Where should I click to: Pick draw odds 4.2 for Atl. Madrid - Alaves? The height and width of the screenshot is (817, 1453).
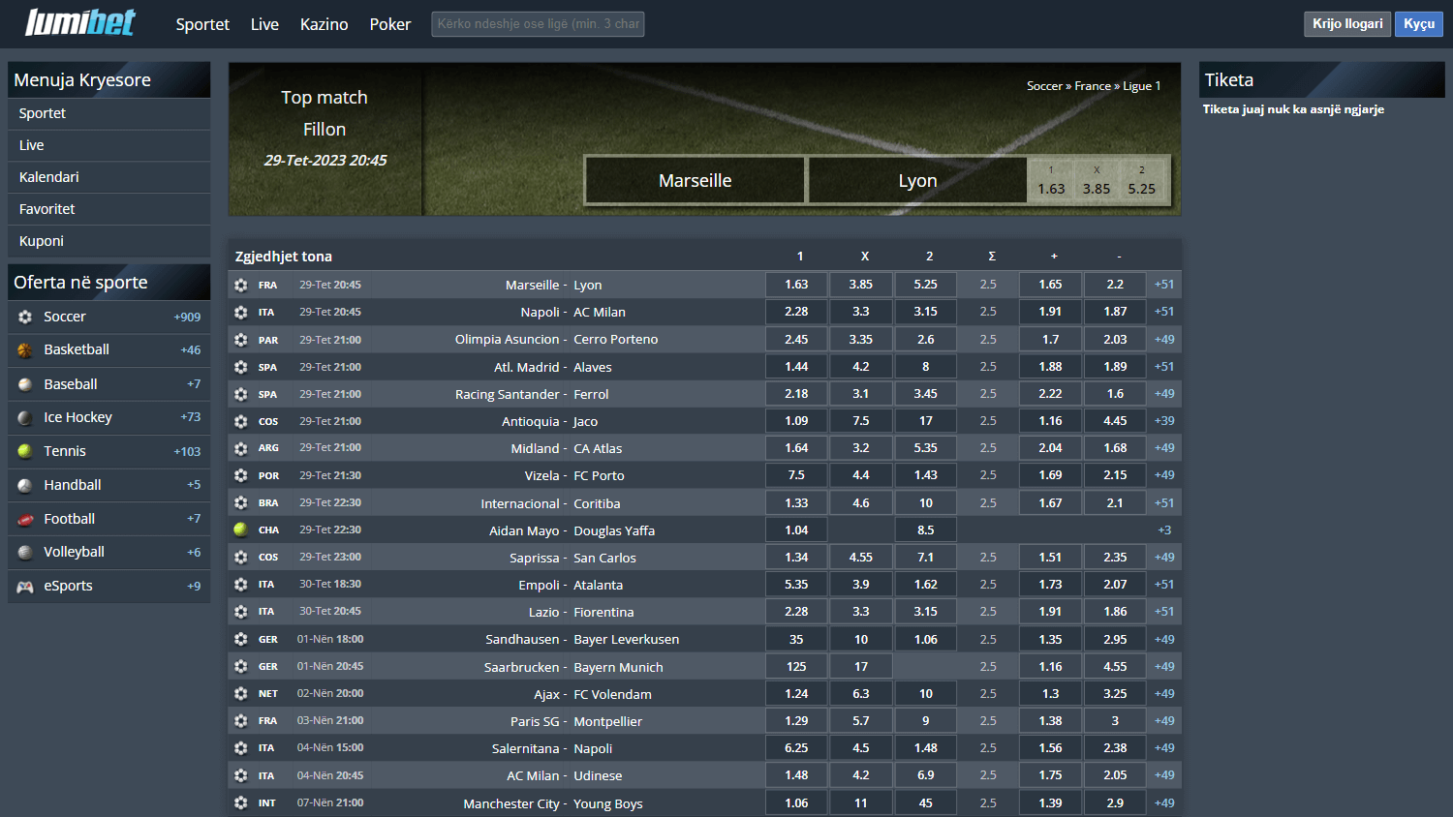(861, 367)
